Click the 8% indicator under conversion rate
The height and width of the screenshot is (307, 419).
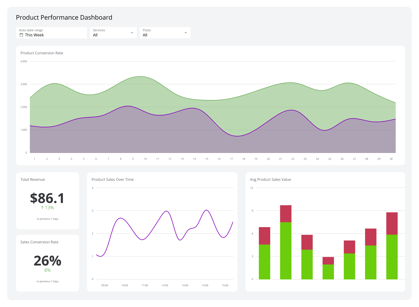pos(47,270)
